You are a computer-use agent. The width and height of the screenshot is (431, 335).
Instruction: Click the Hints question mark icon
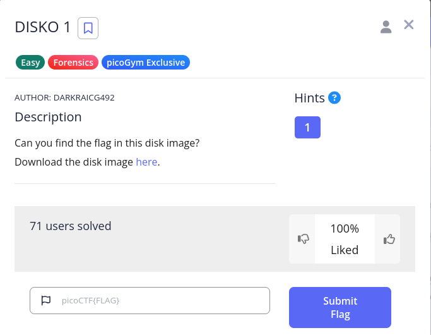tap(334, 98)
